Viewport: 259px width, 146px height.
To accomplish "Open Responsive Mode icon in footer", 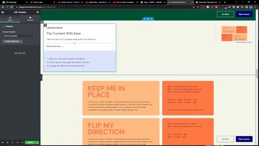I will point(17,142).
